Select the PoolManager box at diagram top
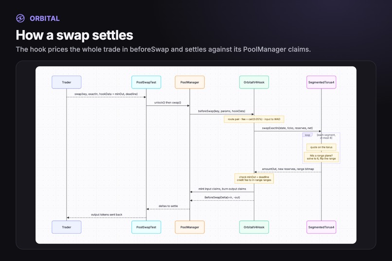This screenshot has height=261, width=392. [x=190, y=82]
